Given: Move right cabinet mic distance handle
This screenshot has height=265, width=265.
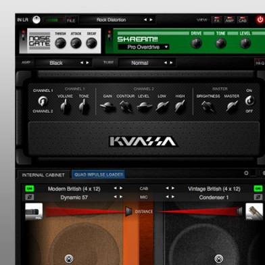Looking at the screenshot, I should pyautogui.click(x=239, y=212).
